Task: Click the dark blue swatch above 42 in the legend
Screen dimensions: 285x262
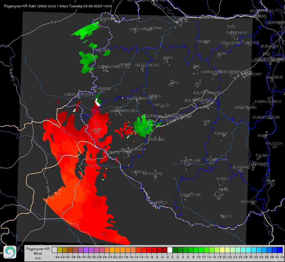Action: tap(280, 250)
